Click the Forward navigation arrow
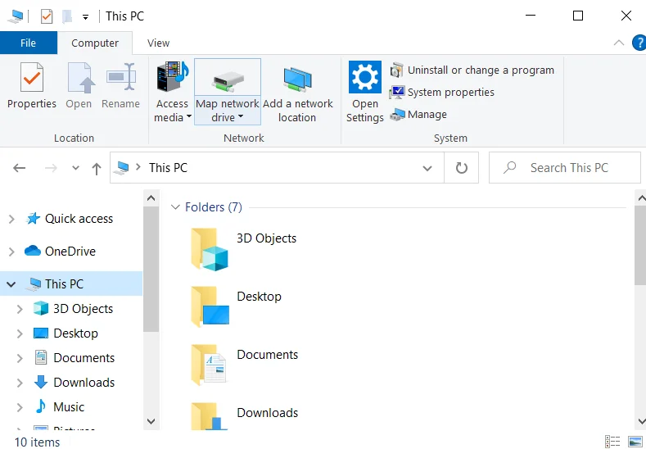This screenshot has width=646, height=449. click(51, 168)
